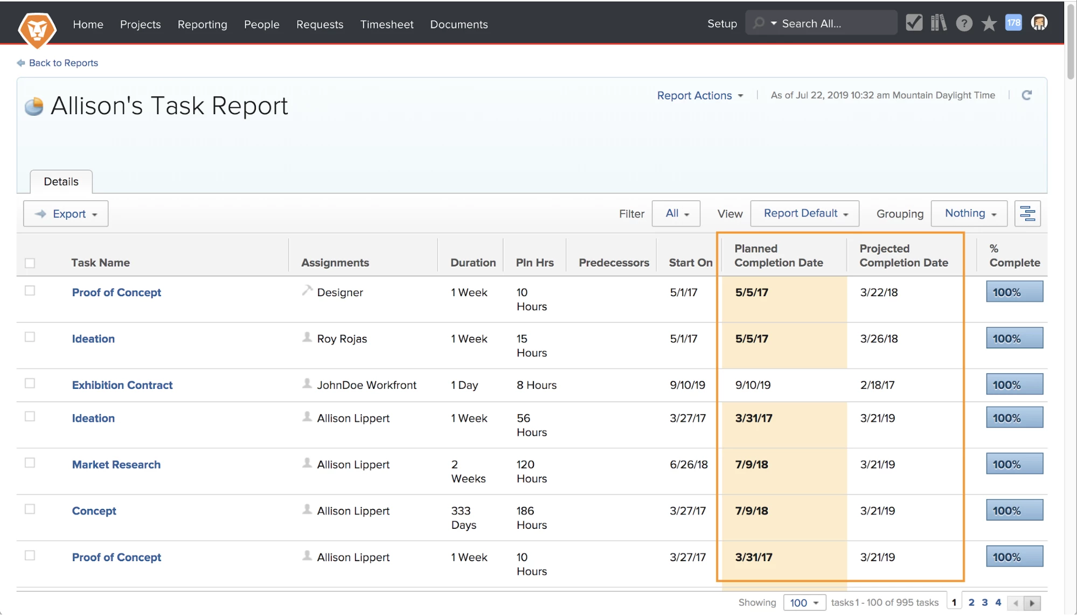Click the user profile avatar
The height and width of the screenshot is (615, 1077).
tap(1039, 23)
